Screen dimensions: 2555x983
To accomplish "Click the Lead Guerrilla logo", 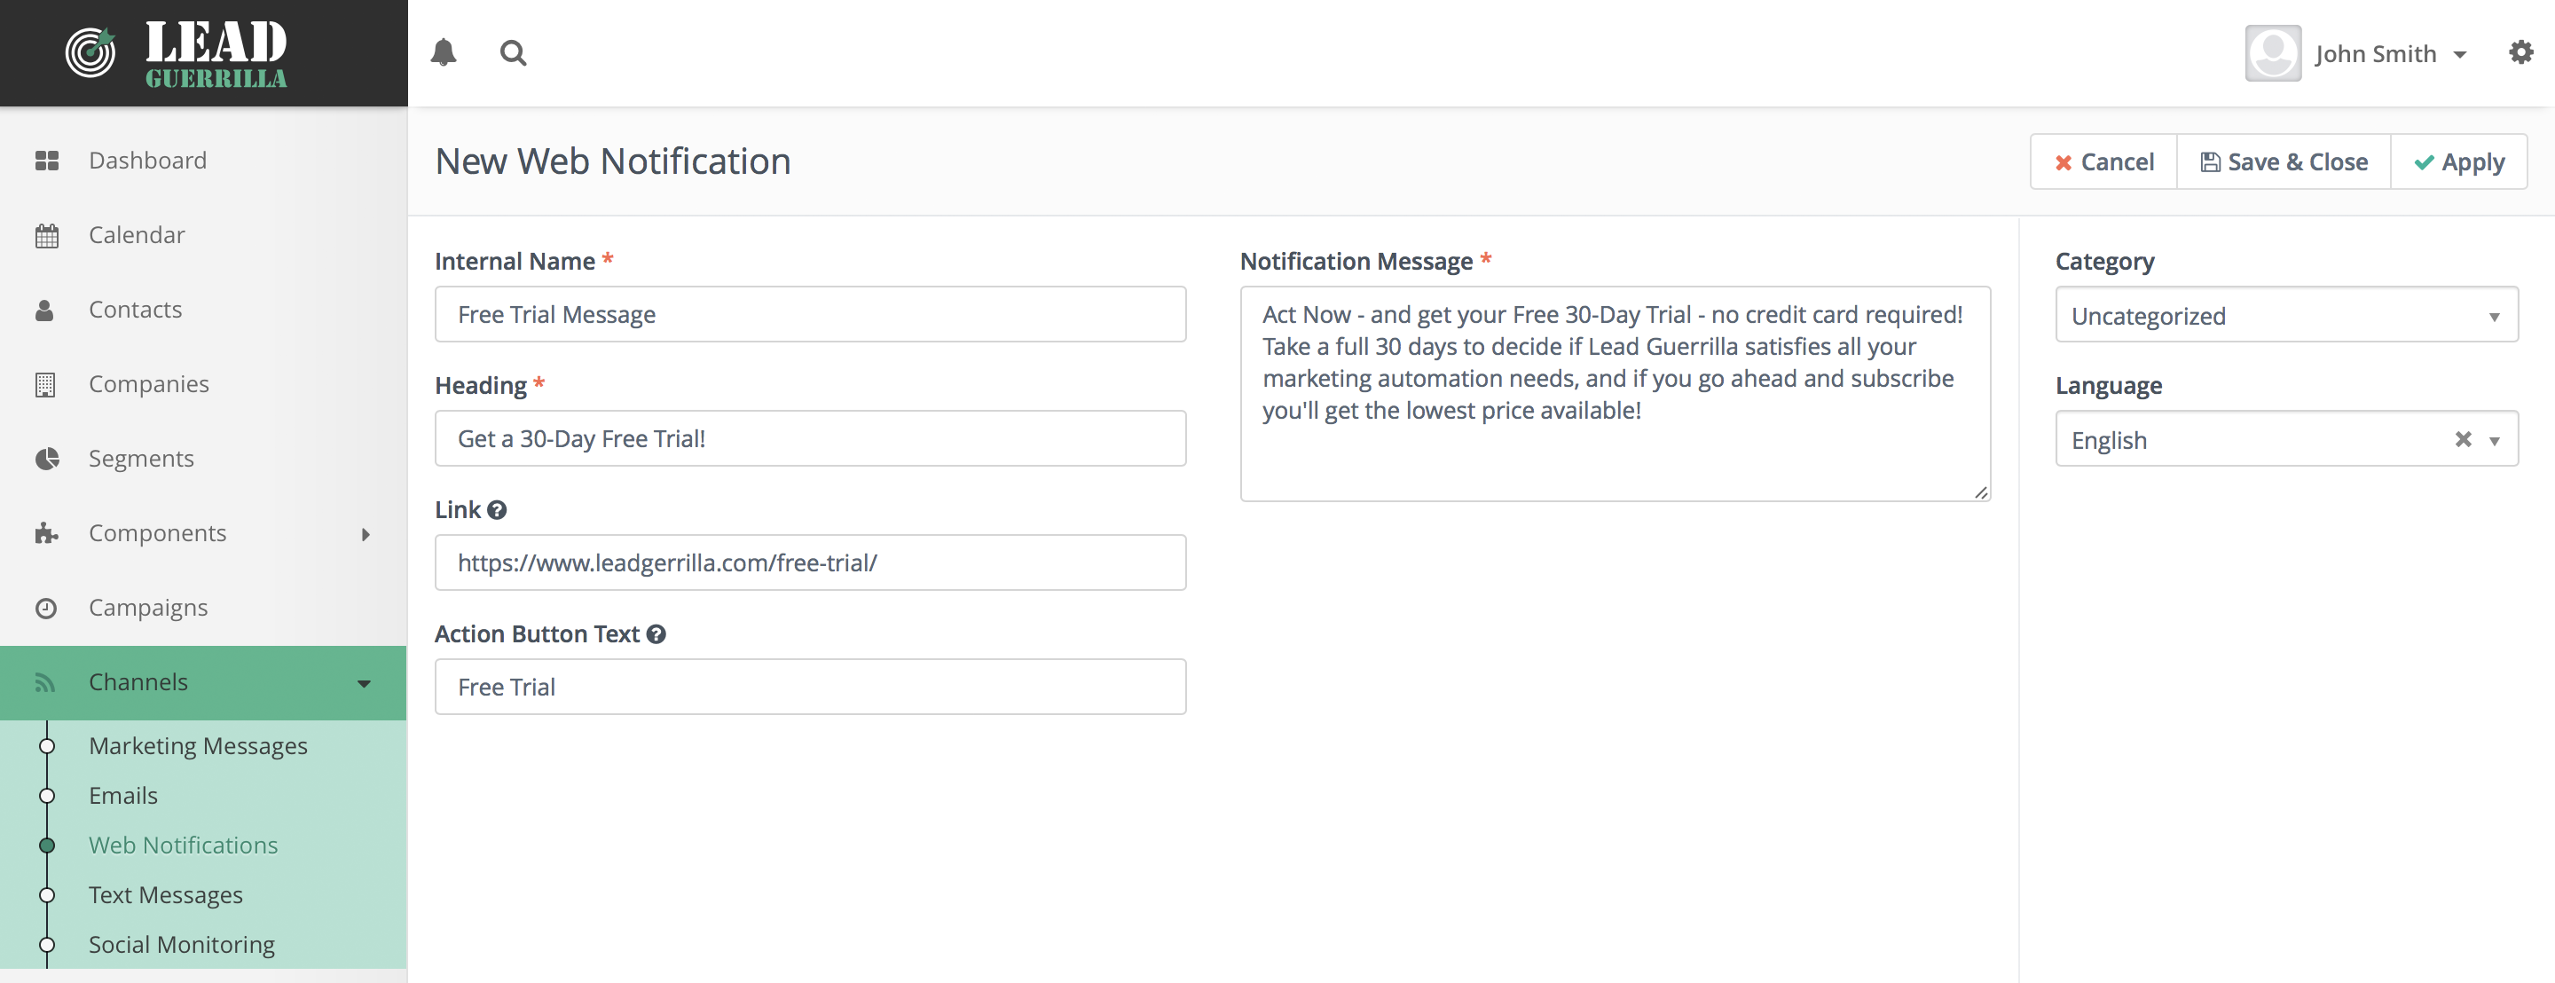I will coord(177,53).
